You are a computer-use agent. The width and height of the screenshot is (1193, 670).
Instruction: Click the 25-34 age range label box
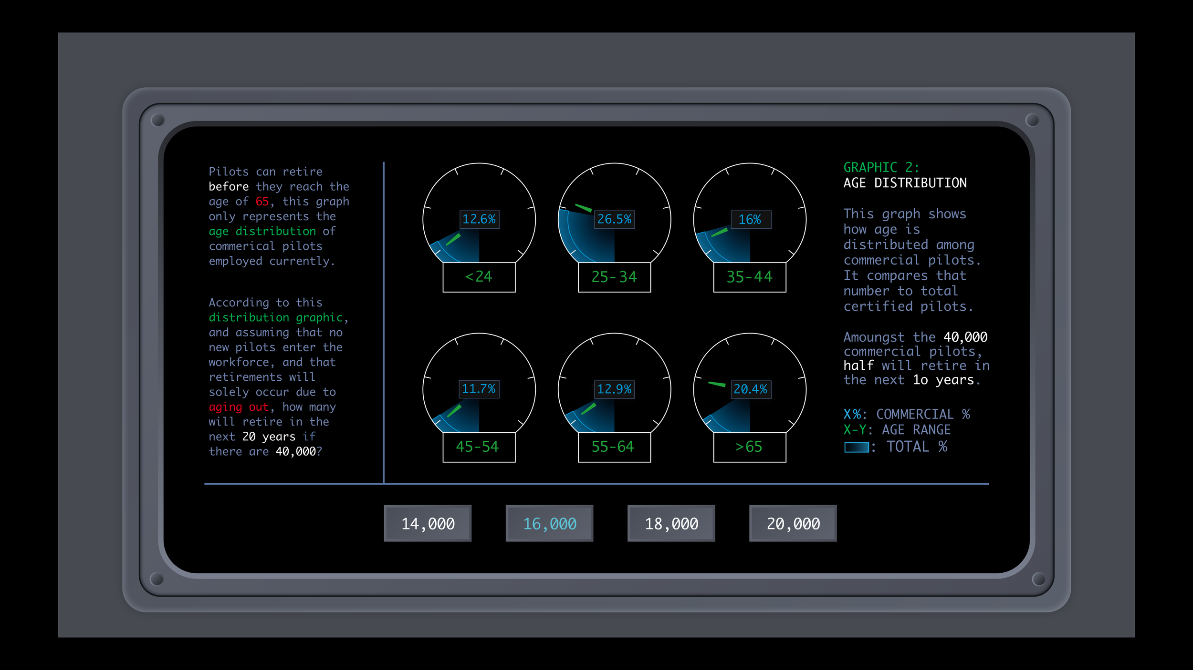click(x=614, y=277)
